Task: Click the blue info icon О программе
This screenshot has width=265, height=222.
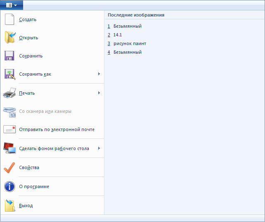Action: coord(9,186)
